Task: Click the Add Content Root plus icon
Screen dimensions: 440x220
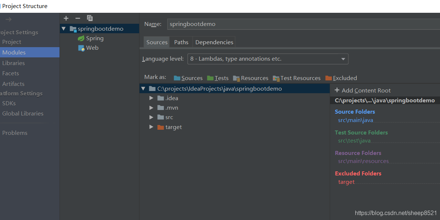Action: [337, 90]
